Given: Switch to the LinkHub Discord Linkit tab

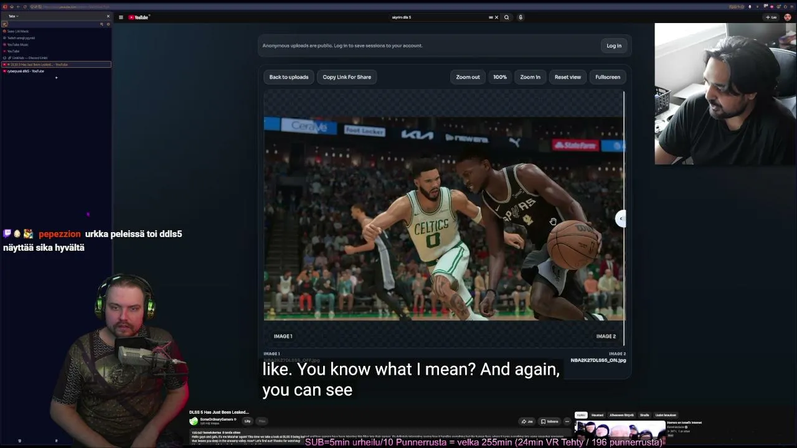Looking at the screenshot, I should click(x=56, y=58).
